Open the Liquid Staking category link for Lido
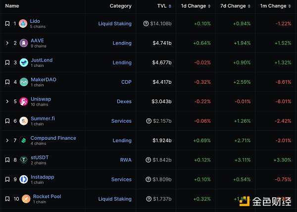297x212 pixels. pyautogui.click(x=115, y=24)
